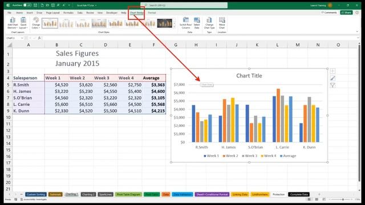This screenshot has width=365, height=205.
Task: Open the Developer tab
Action: tap(112, 13)
